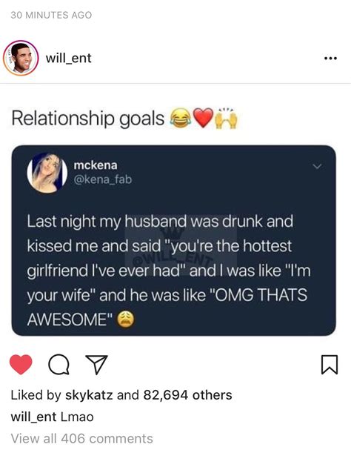Click the 30 MINUTES AGO timestamp
This screenshot has width=351, height=450.
pyautogui.click(x=51, y=15)
